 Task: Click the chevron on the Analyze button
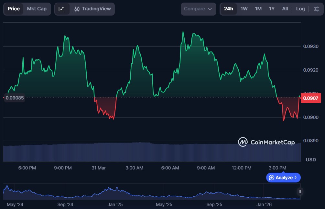tap(296, 178)
